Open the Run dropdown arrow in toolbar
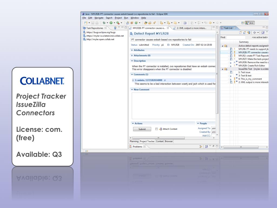 (x=114, y=23)
